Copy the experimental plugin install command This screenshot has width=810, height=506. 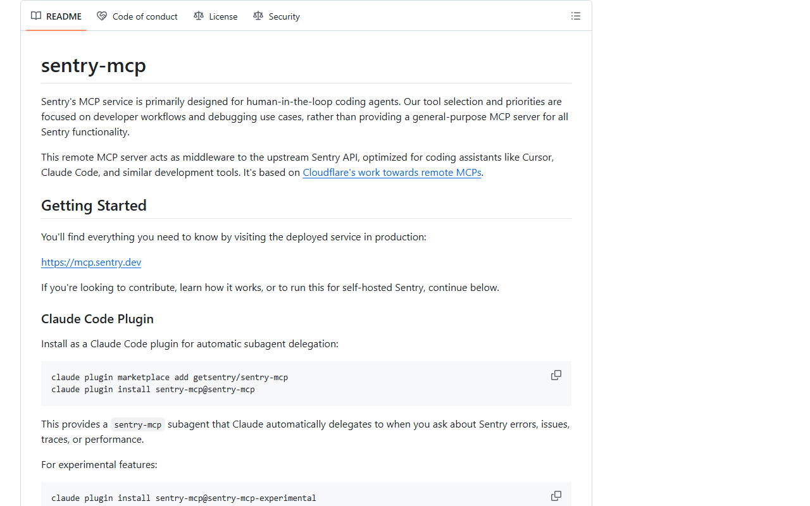point(556,495)
